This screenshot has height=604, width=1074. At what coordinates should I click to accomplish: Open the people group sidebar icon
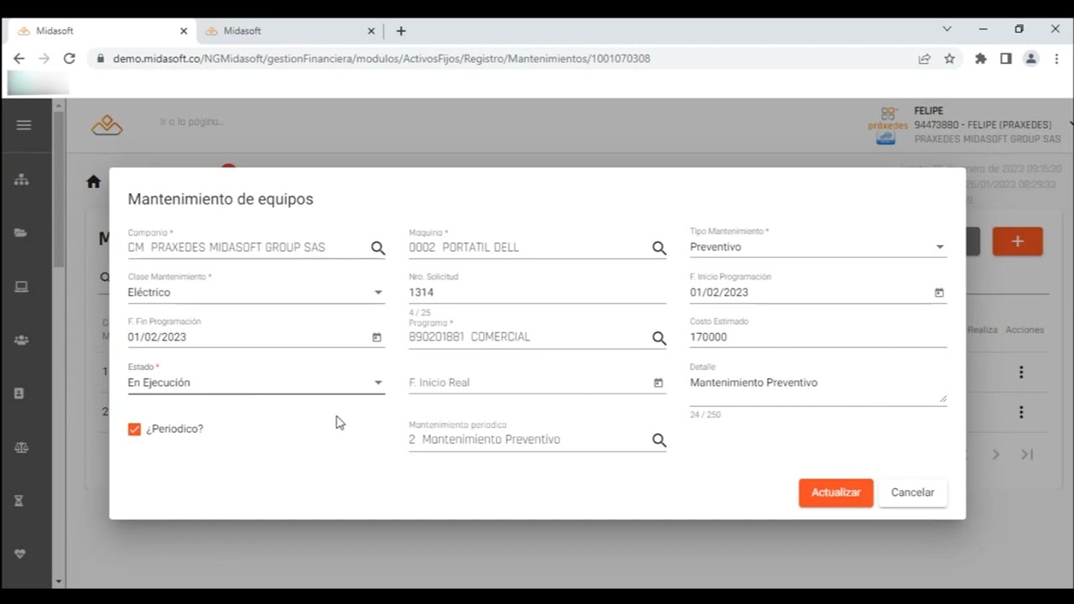[x=21, y=341]
